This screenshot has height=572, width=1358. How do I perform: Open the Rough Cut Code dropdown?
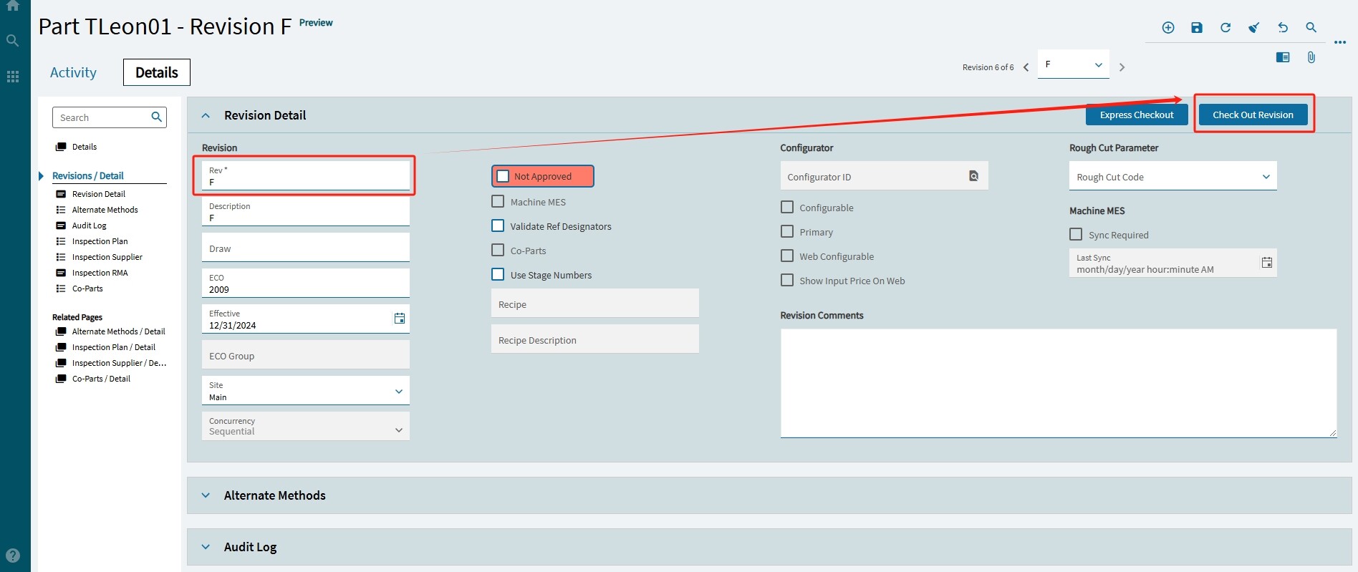[1172, 176]
